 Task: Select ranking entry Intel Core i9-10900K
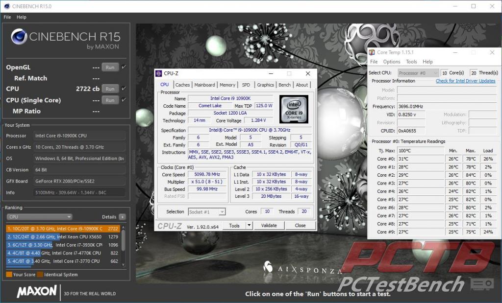click(x=63, y=229)
